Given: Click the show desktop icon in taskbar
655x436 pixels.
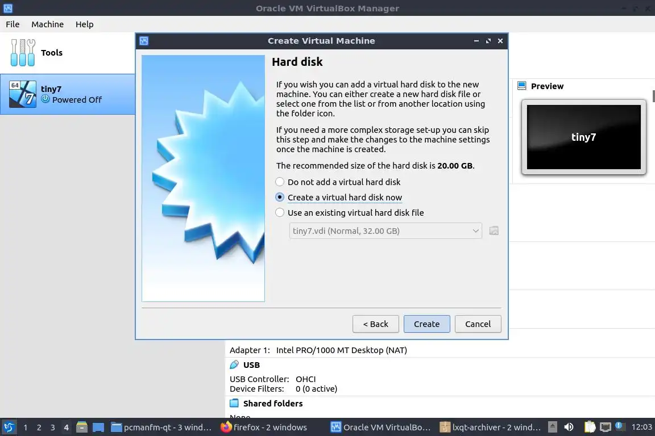Looking at the screenshot, I should click(x=98, y=427).
